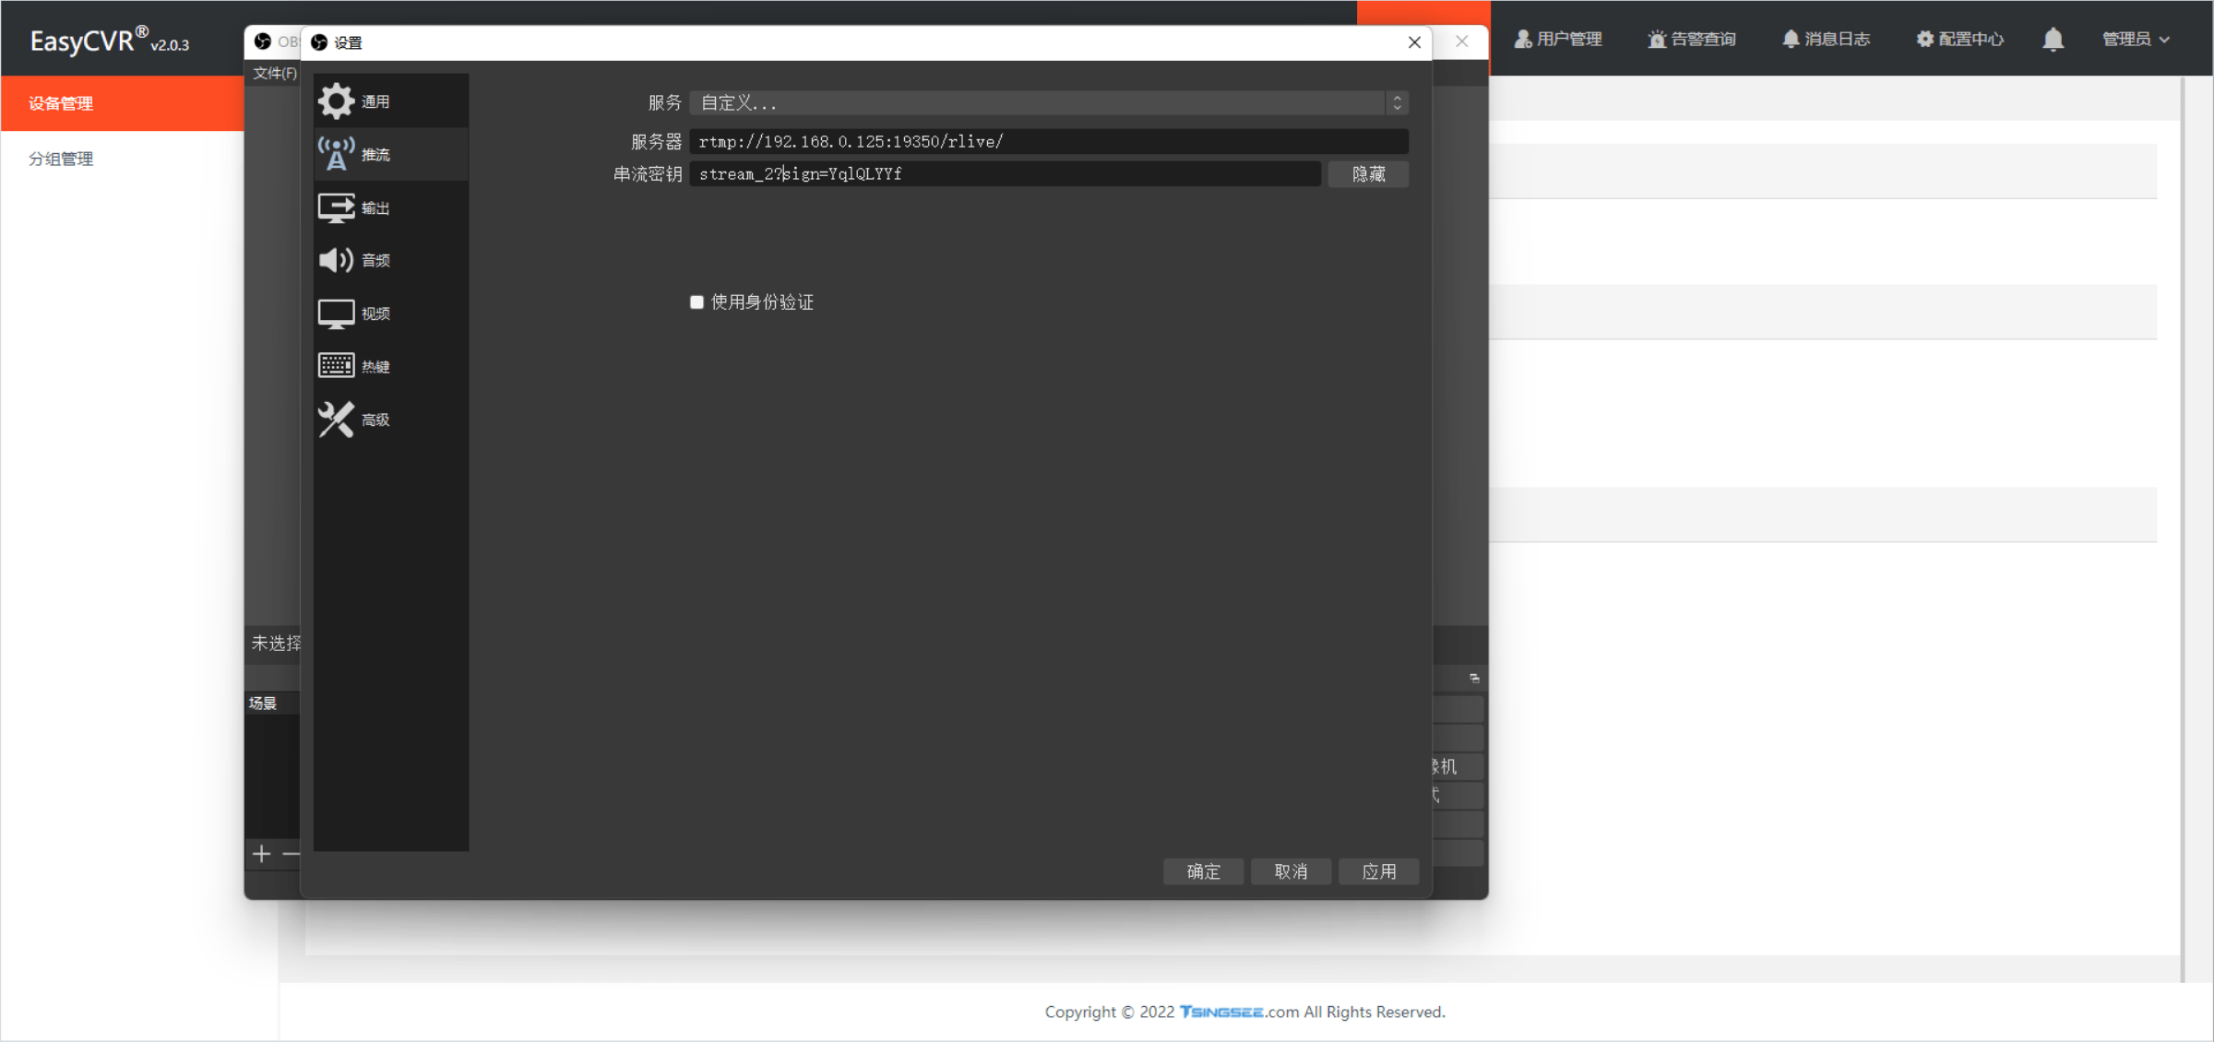This screenshot has width=2214, height=1042.
Task: Open the Video (视频) monitor settings
Action: click(x=336, y=314)
